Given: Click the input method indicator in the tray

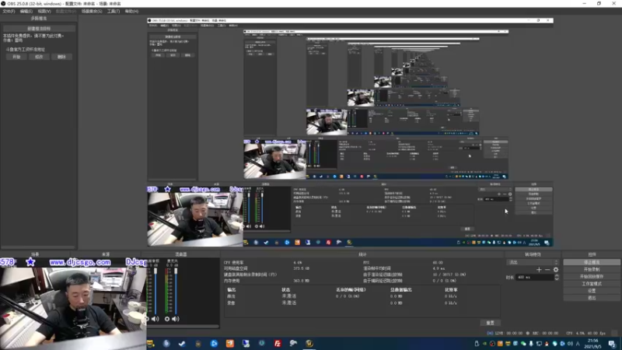Looking at the screenshot, I should (578, 344).
